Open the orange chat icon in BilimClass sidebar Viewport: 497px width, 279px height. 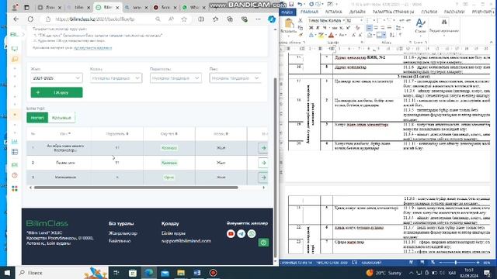(x=15, y=59)
